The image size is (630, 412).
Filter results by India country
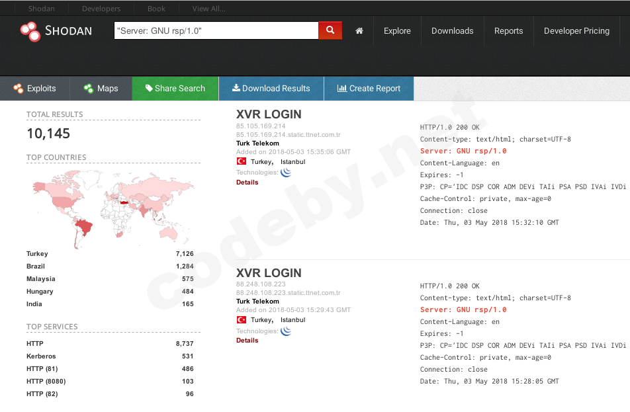[x=34, y=304]
